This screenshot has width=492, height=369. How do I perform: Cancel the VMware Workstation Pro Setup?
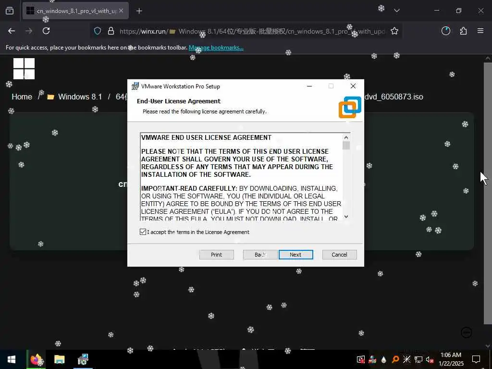339,255
